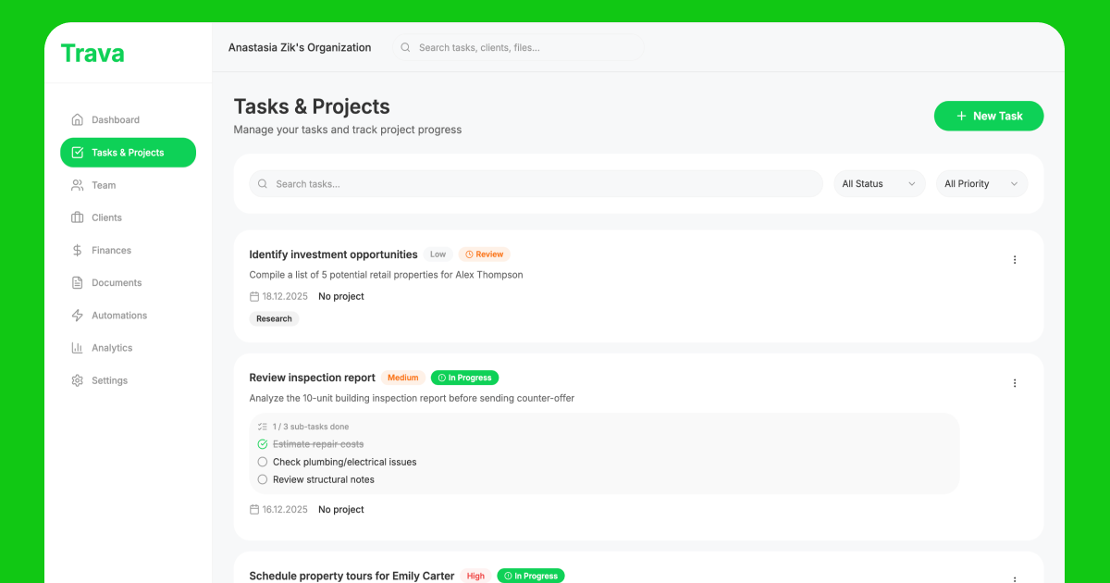Click the Tasks & Projects checkmark icon

(x=78, y=153)
